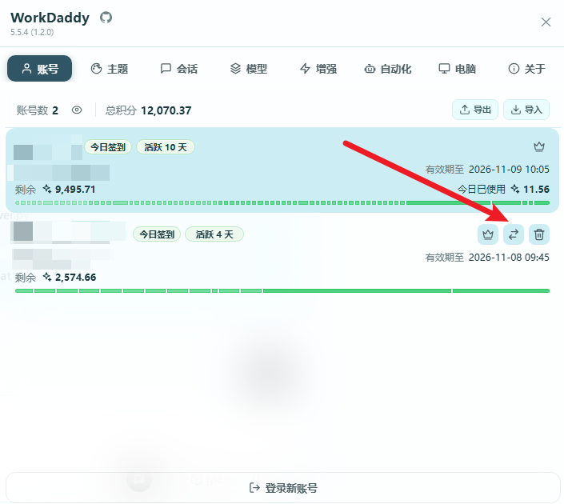
Task: Click the expiry date 2026-11-08 09:45
Action: coord(509,258)
